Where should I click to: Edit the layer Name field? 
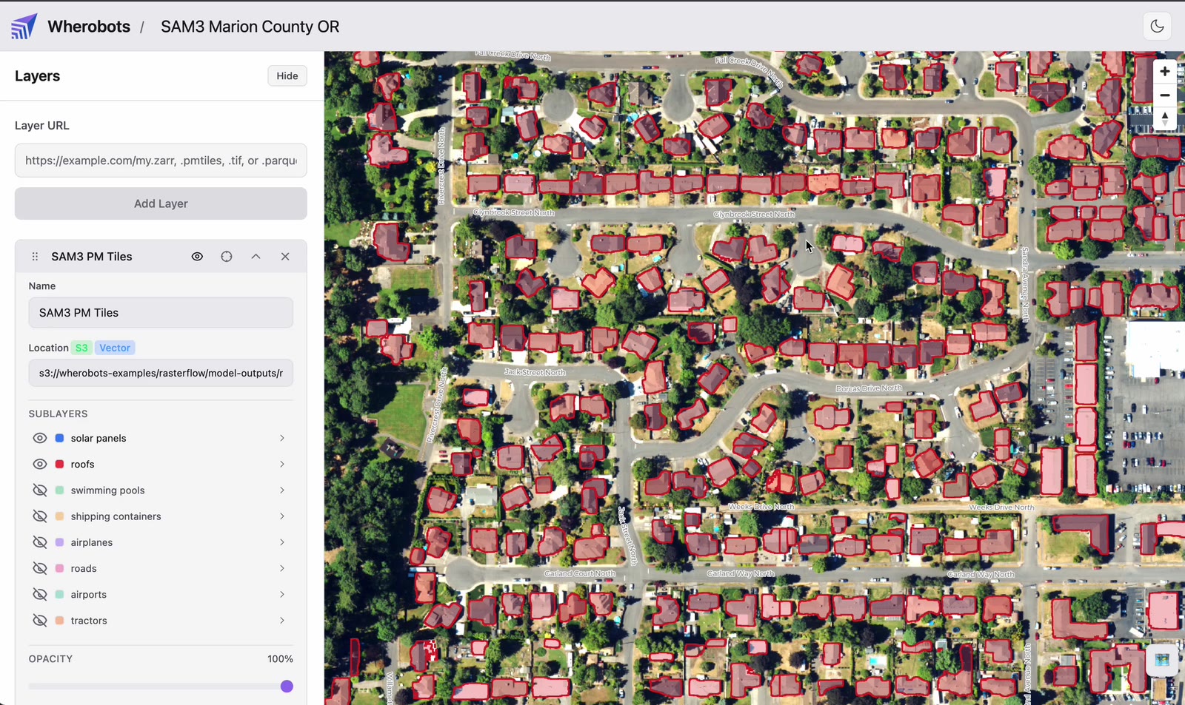pos(161,313)
